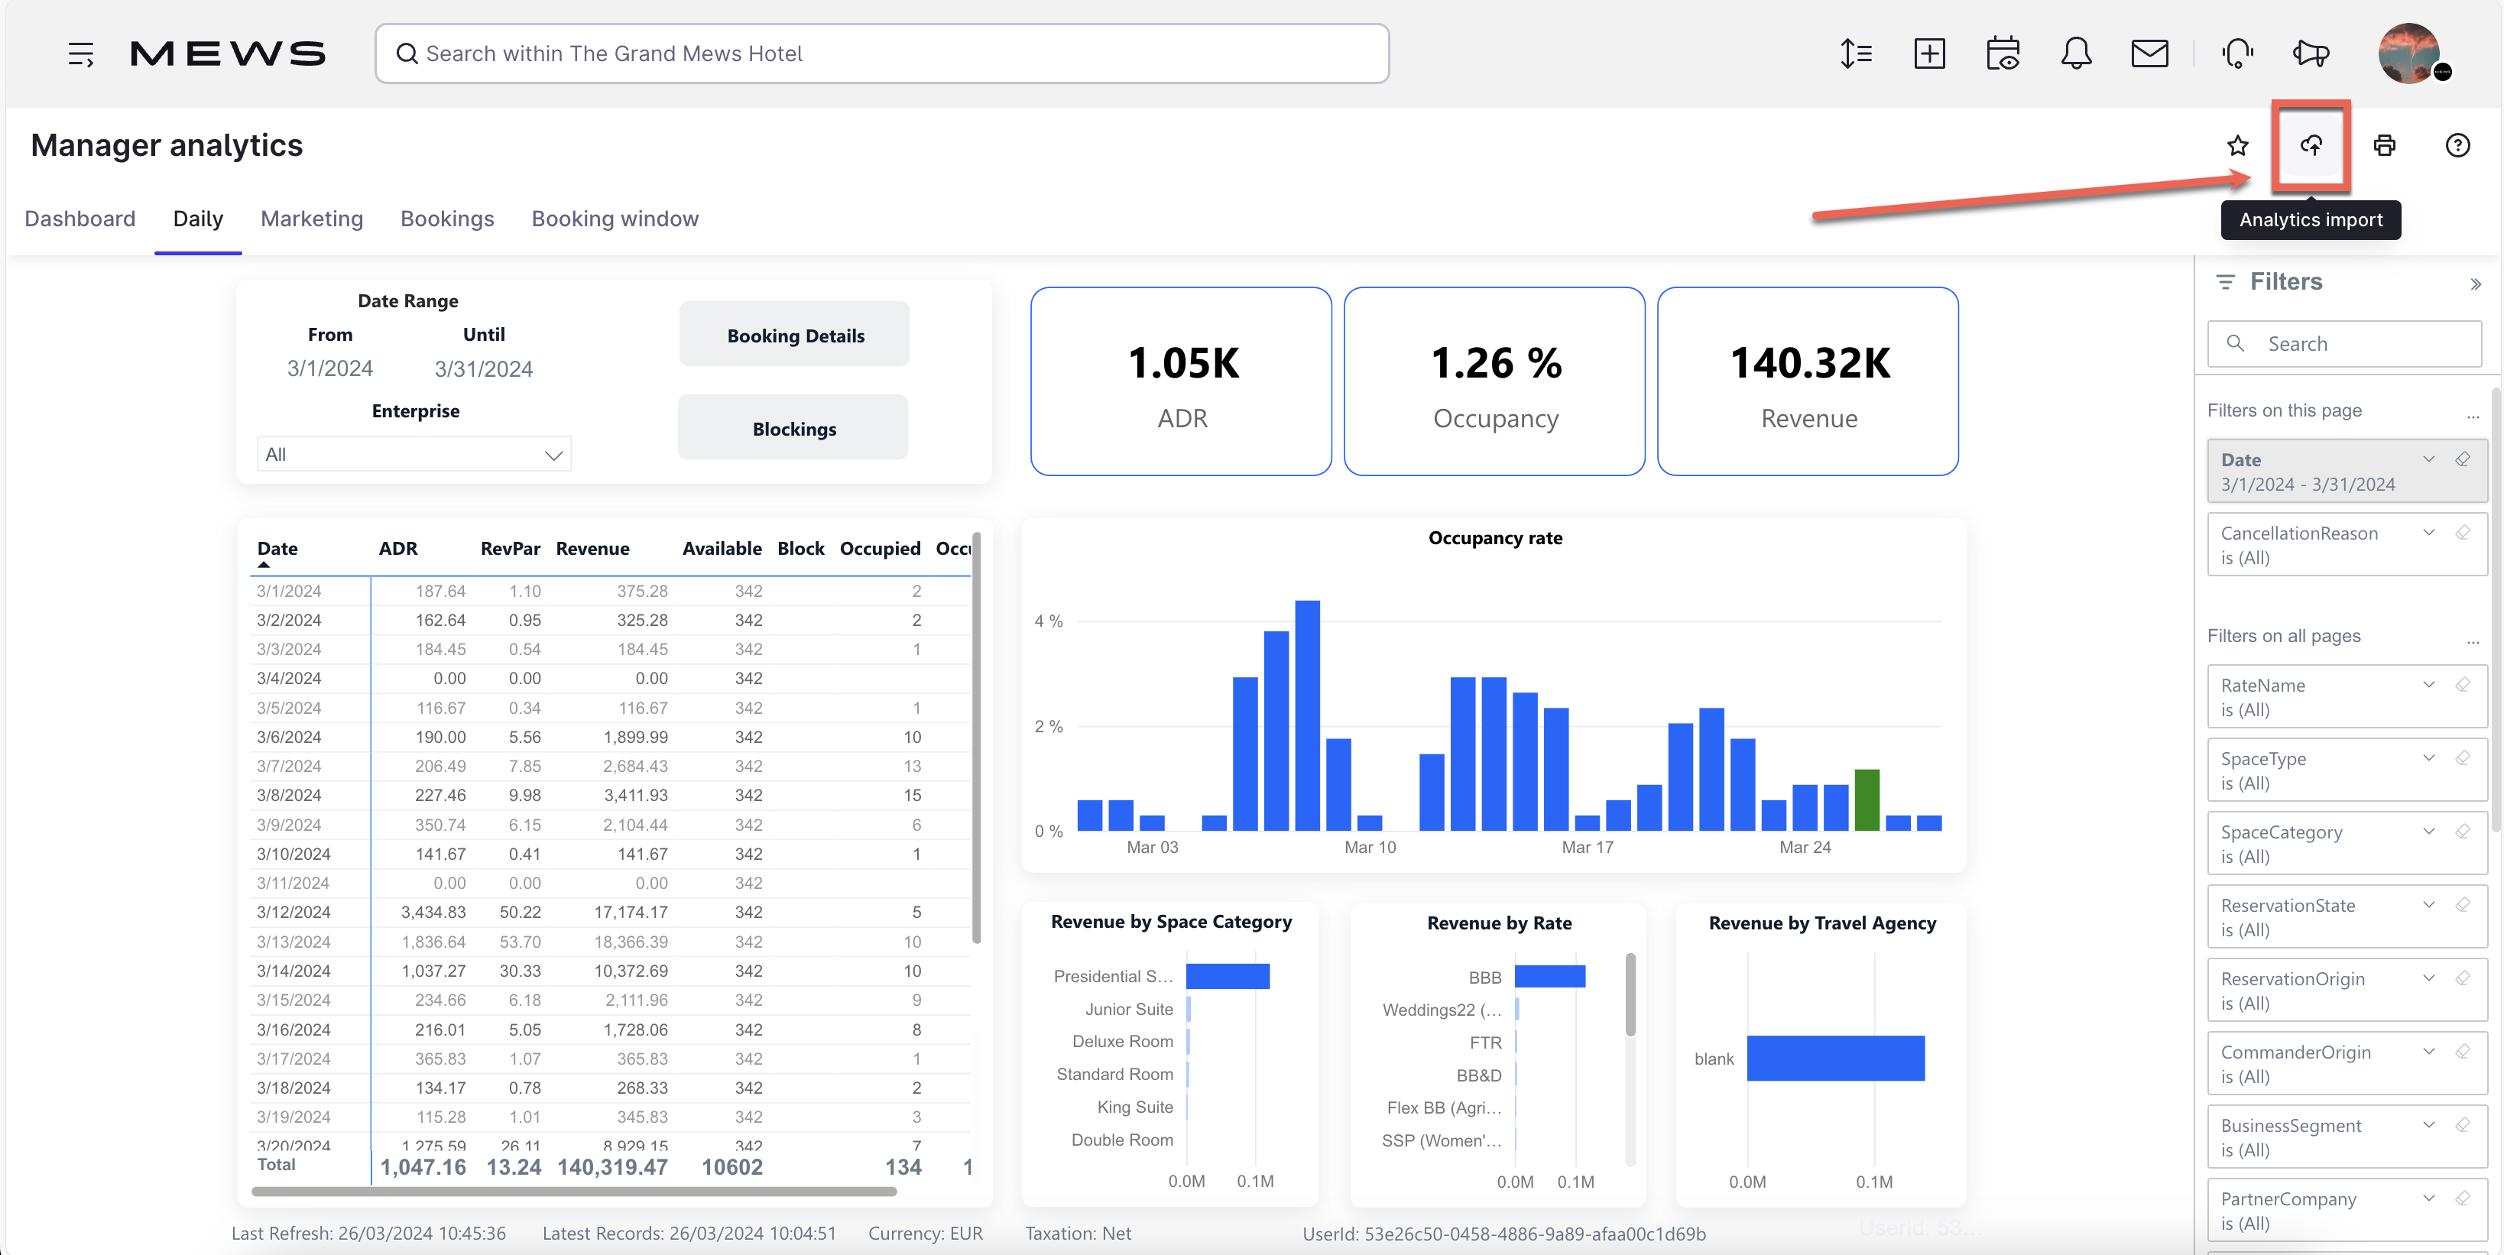2504x1255 pixels.
Task: Click the headset support icon
Action: (x=2238, y=54)
